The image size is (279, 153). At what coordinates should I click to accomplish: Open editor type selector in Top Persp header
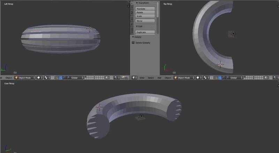(134, 78)
